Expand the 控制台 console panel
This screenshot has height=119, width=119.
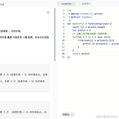(68, 115)
